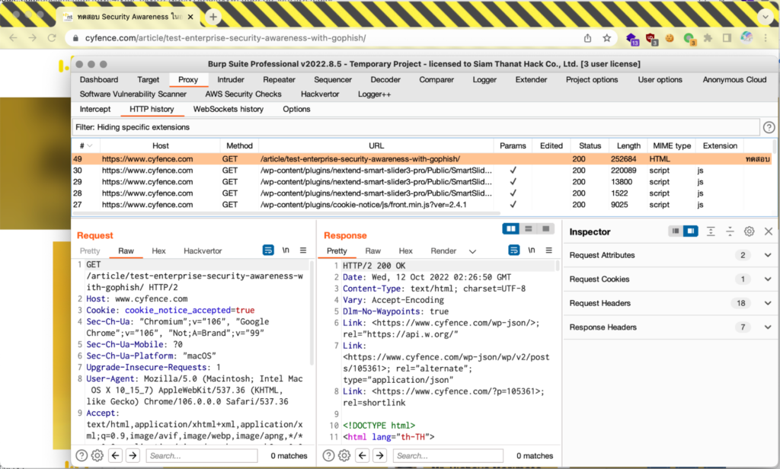Open search settings gear under Response pane
The width and height of the screenshot is (780, 469).
(x=344, y=455)
